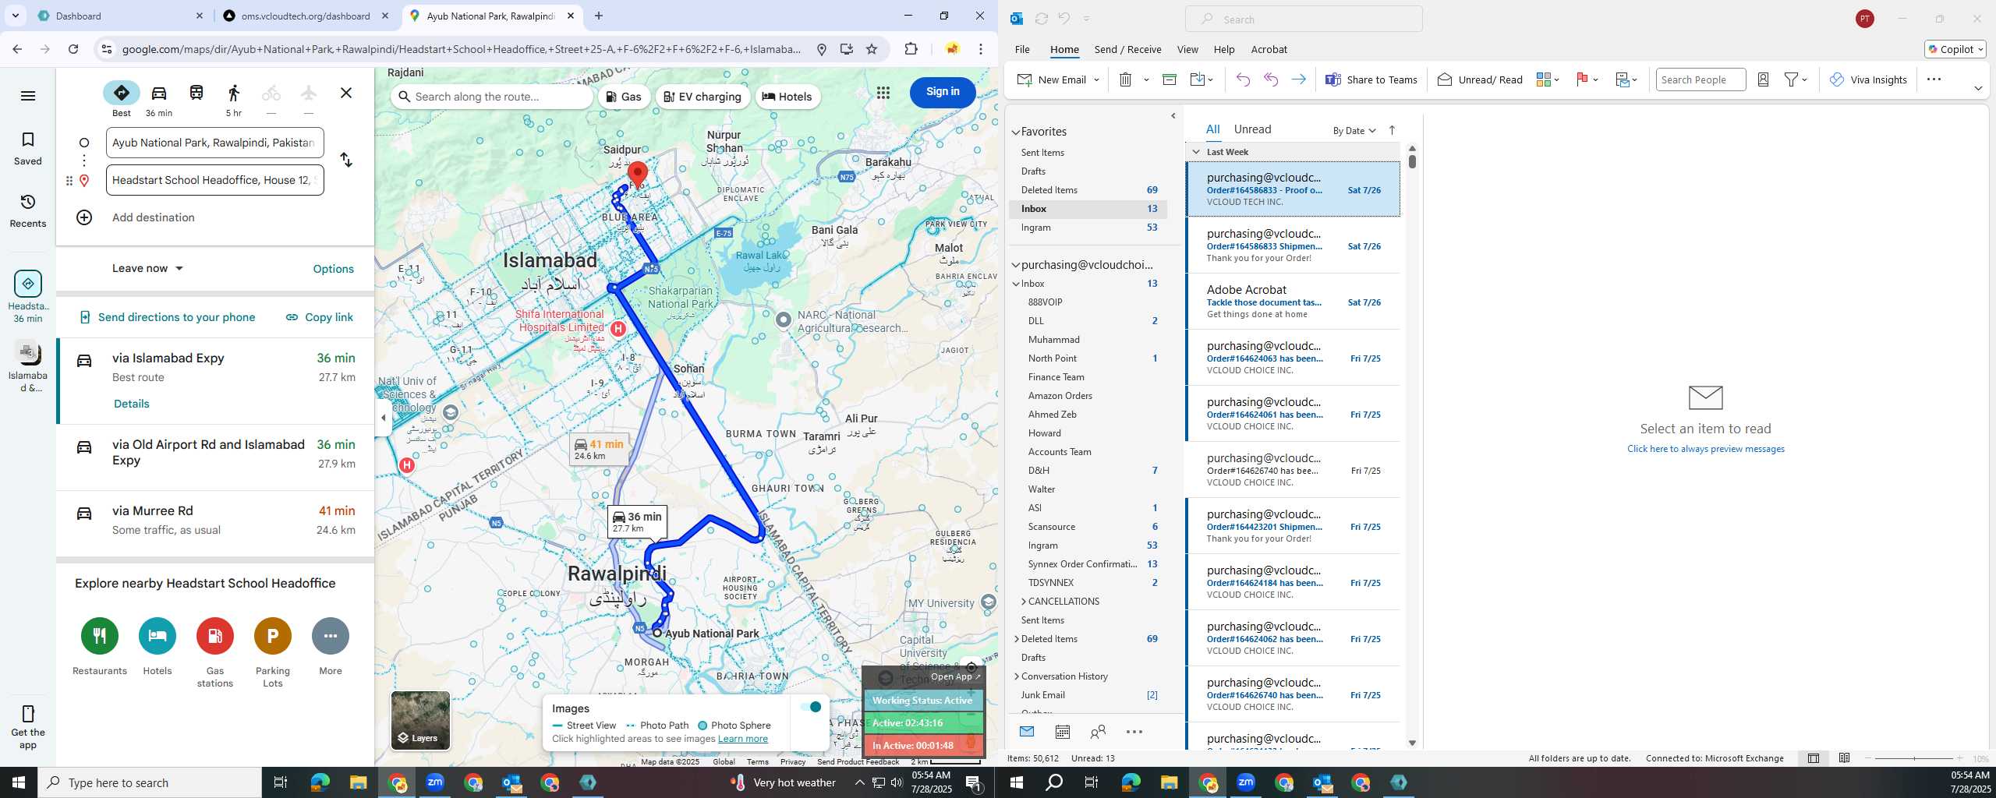The width and height of the screenshot is (1996, 798).
Task: Click Gas stations nearby icon
Action: (215, 636)
